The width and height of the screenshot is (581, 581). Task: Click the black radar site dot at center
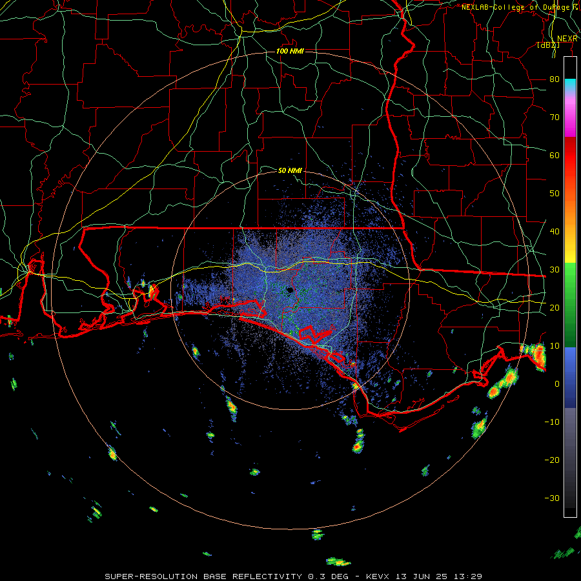click(290, 290)
